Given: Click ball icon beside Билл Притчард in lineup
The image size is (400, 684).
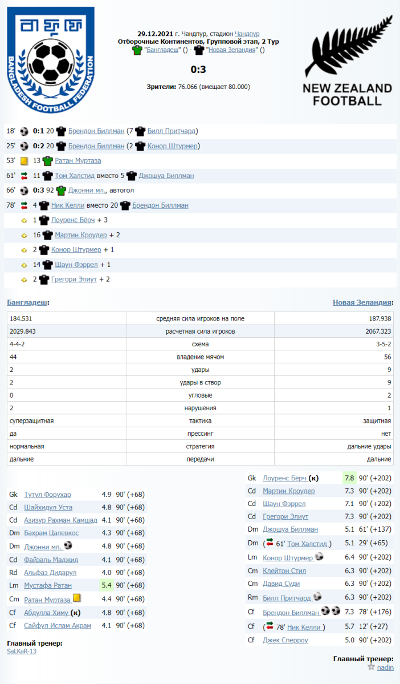Looking at the screenshot, I should click(317, 596).
